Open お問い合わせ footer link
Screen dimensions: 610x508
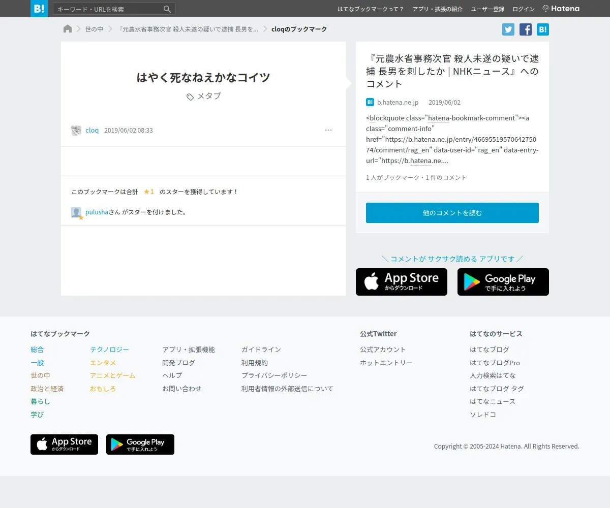point(182,389)
